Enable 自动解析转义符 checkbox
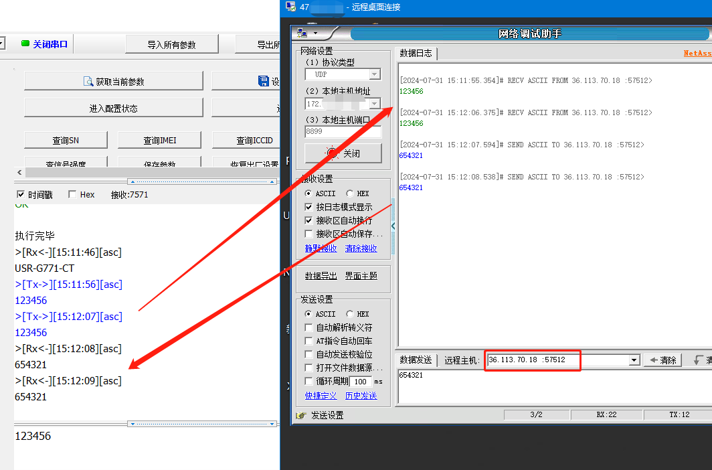Image resolution: width=712 pixels, height=470 pixels. point(308,327)
